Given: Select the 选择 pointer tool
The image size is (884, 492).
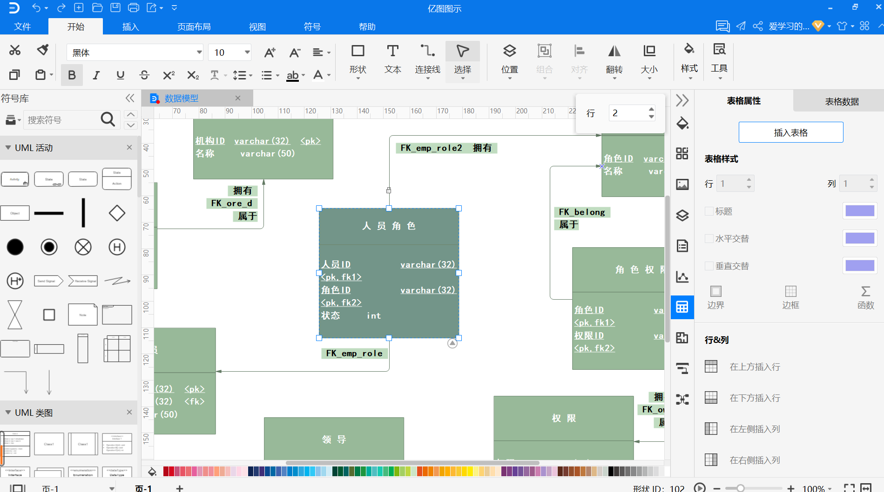Looking at the screenshot, I should [x=462, y=62].
